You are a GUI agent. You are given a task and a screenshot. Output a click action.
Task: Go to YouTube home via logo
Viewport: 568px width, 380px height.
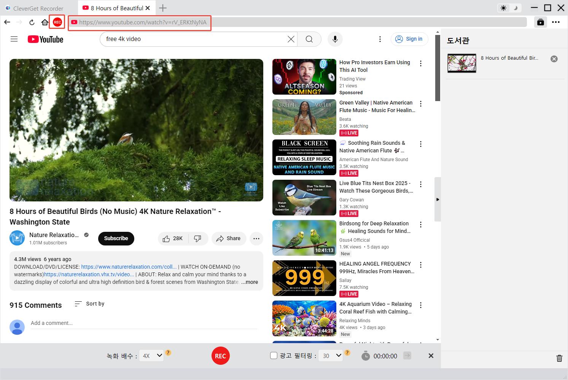(x=45, y=39)
